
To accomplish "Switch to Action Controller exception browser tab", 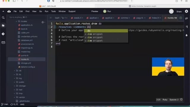I will 142,6.
